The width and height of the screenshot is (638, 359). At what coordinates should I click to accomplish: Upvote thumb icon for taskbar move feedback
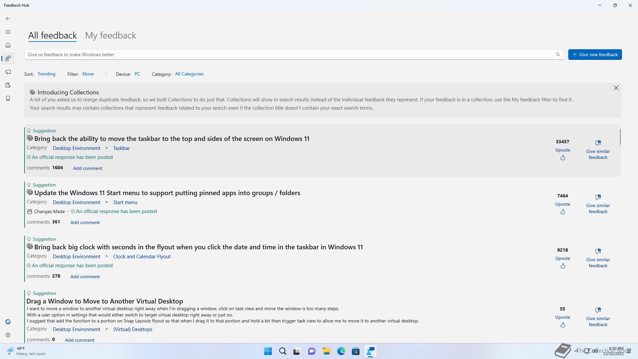coord(563,158)
